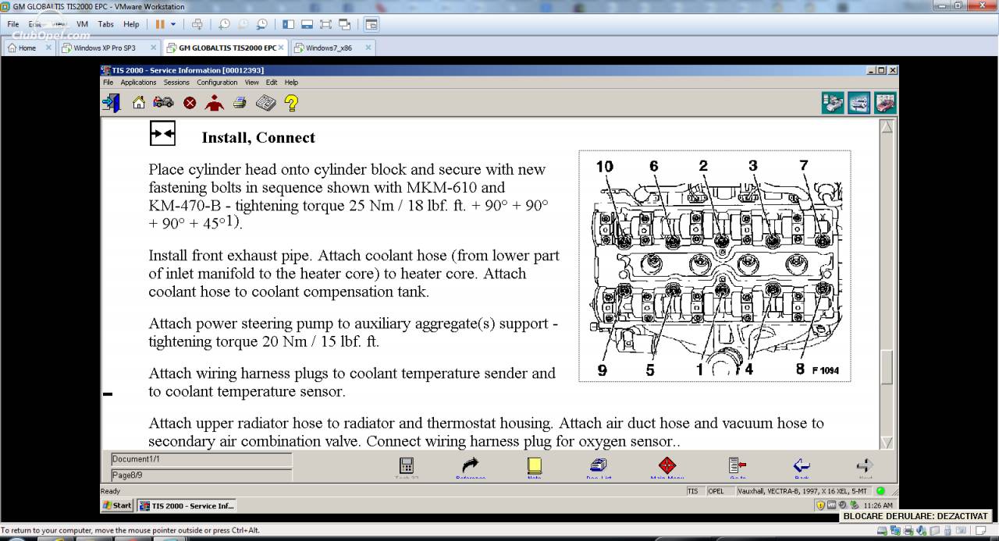The image size is (999, 541).
Task: Open TIS 2000 Help menu
Action: (291, 82)
